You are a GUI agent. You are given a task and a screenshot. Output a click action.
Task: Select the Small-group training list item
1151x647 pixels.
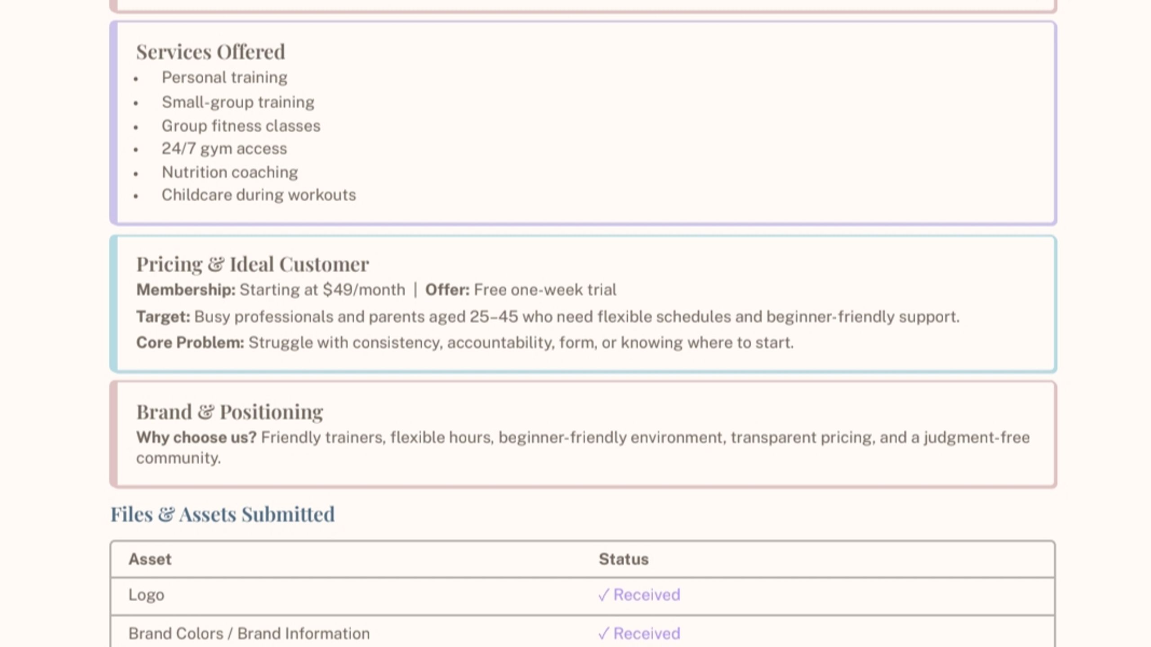238,102
